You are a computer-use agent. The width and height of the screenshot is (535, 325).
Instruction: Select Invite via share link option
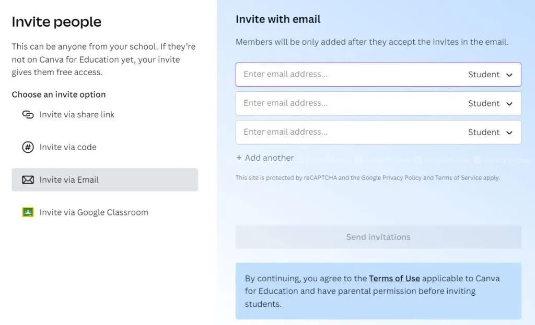(77, 115)
